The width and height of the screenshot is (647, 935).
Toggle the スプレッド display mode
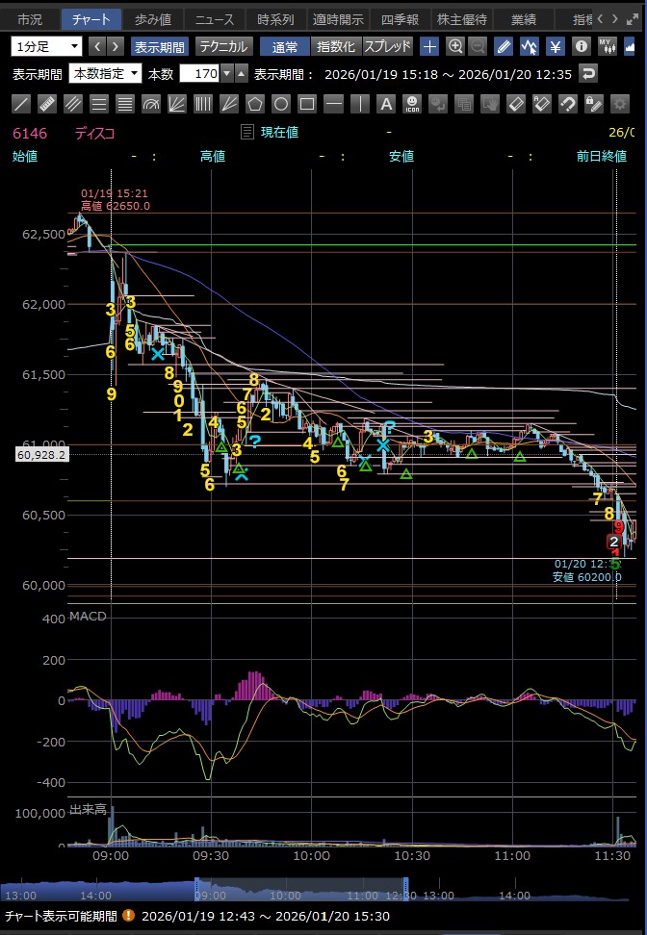(x=387, y=46)
